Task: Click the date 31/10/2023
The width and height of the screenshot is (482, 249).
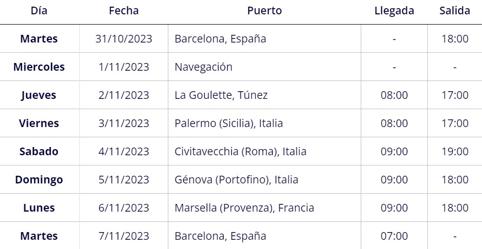Action: (124, 39)
